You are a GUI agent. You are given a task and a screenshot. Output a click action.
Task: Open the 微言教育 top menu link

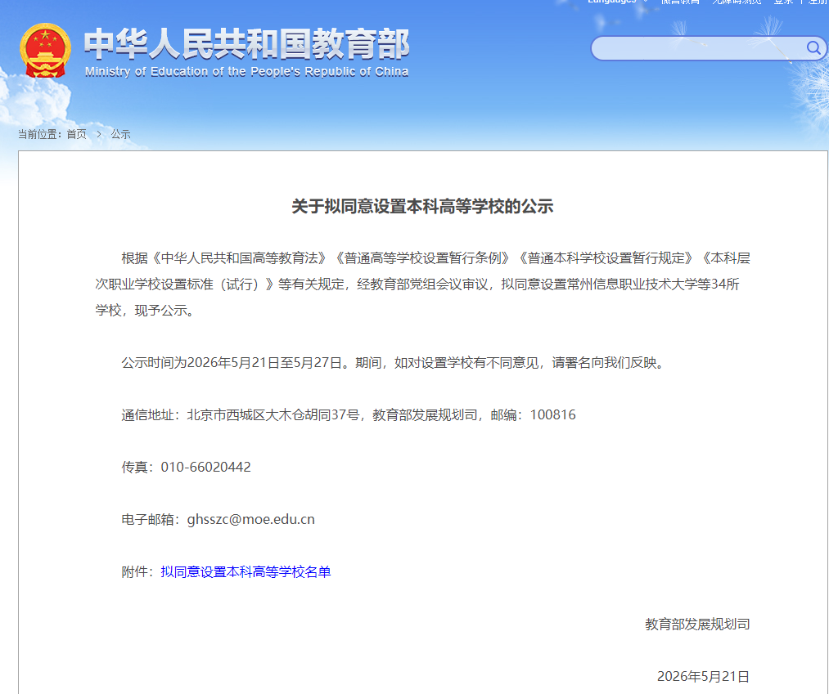(x=680, y=2)
